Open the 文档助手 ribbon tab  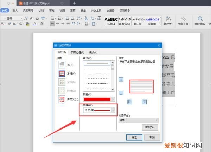125,10
